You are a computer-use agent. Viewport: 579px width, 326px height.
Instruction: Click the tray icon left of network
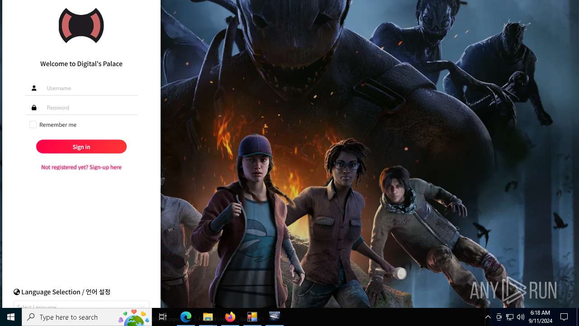tap(499, 317)
